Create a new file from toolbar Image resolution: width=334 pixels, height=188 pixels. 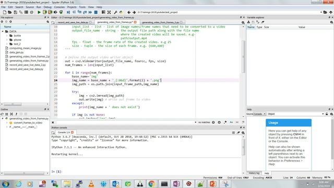pyautogui.click(x=5, y=13)
